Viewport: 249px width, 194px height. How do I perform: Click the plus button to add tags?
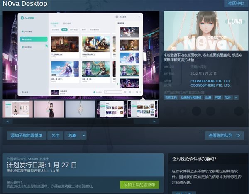(236, 97)
